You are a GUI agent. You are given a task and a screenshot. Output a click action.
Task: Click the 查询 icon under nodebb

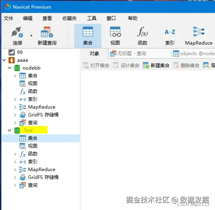(x=22, y=123)
